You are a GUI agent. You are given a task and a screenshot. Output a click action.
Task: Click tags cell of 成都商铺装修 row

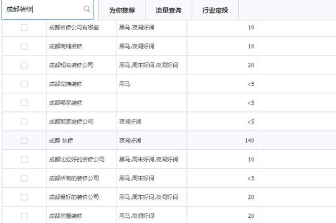click(x=152, y=47)
